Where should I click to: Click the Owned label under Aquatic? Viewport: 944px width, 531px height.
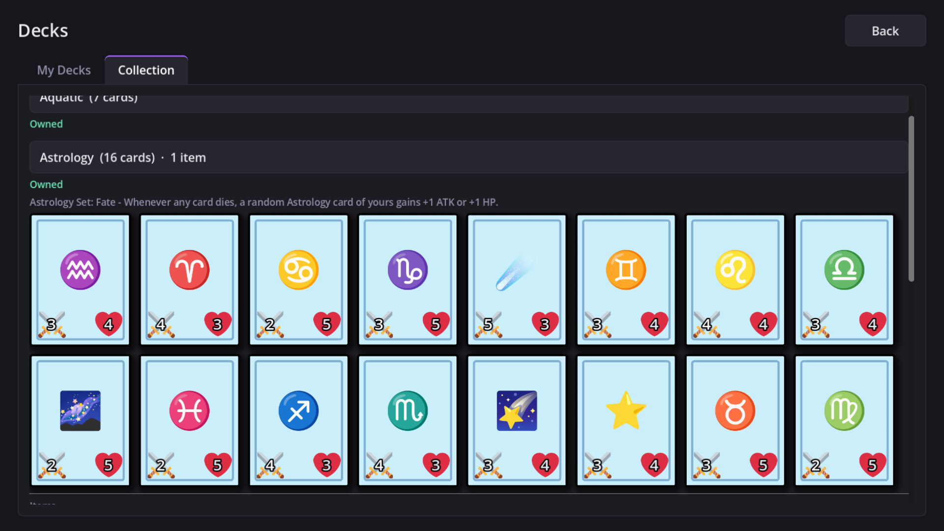(46, 124)
